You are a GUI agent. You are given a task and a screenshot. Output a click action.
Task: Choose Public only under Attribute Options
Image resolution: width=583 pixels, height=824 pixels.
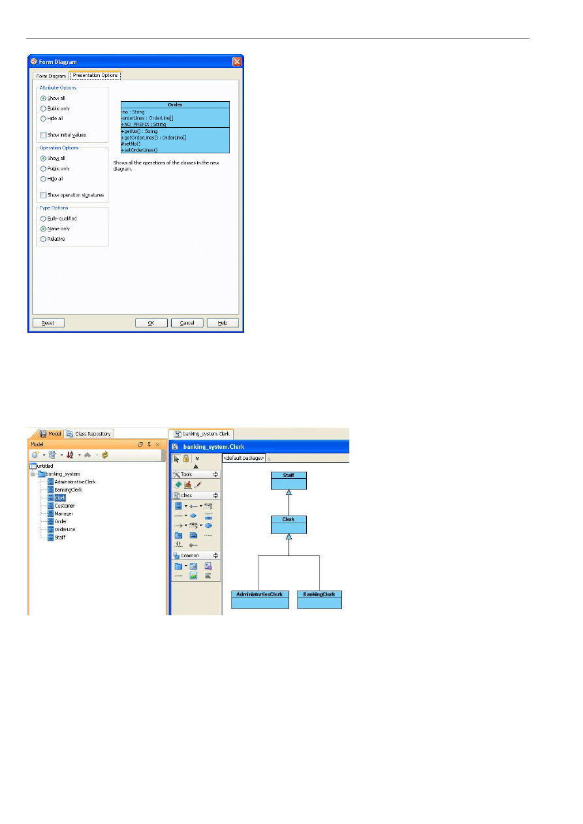44,108
